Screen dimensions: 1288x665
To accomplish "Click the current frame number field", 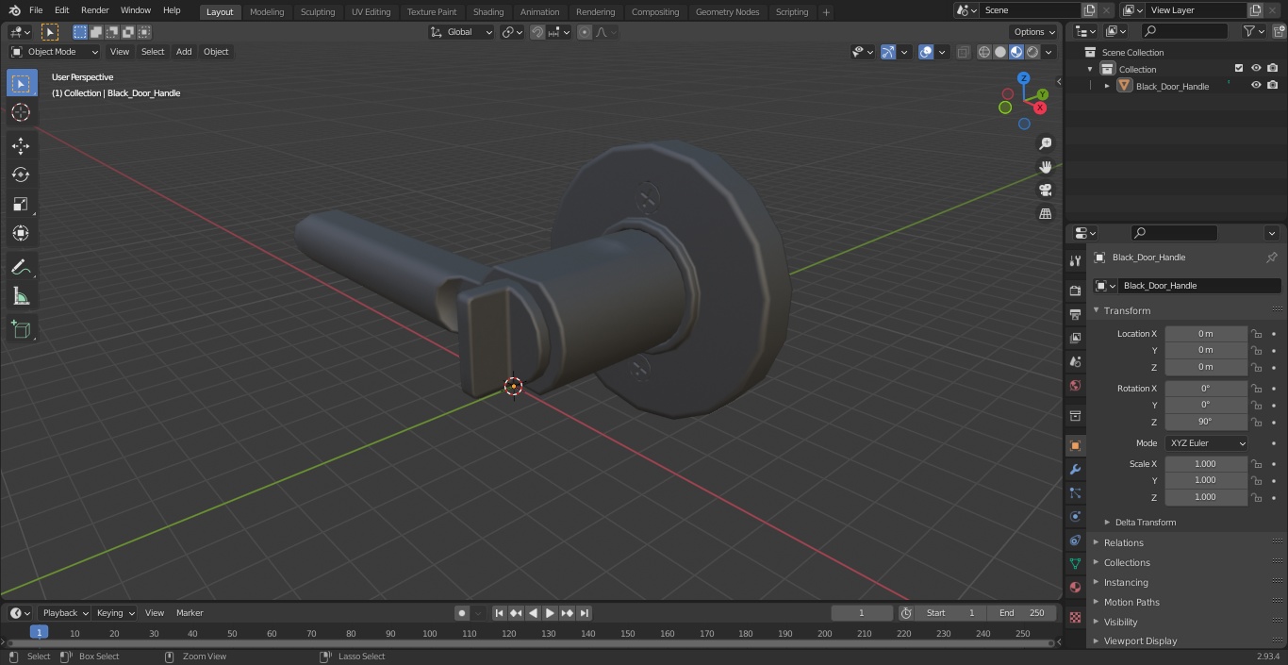I will click(862, 613).
